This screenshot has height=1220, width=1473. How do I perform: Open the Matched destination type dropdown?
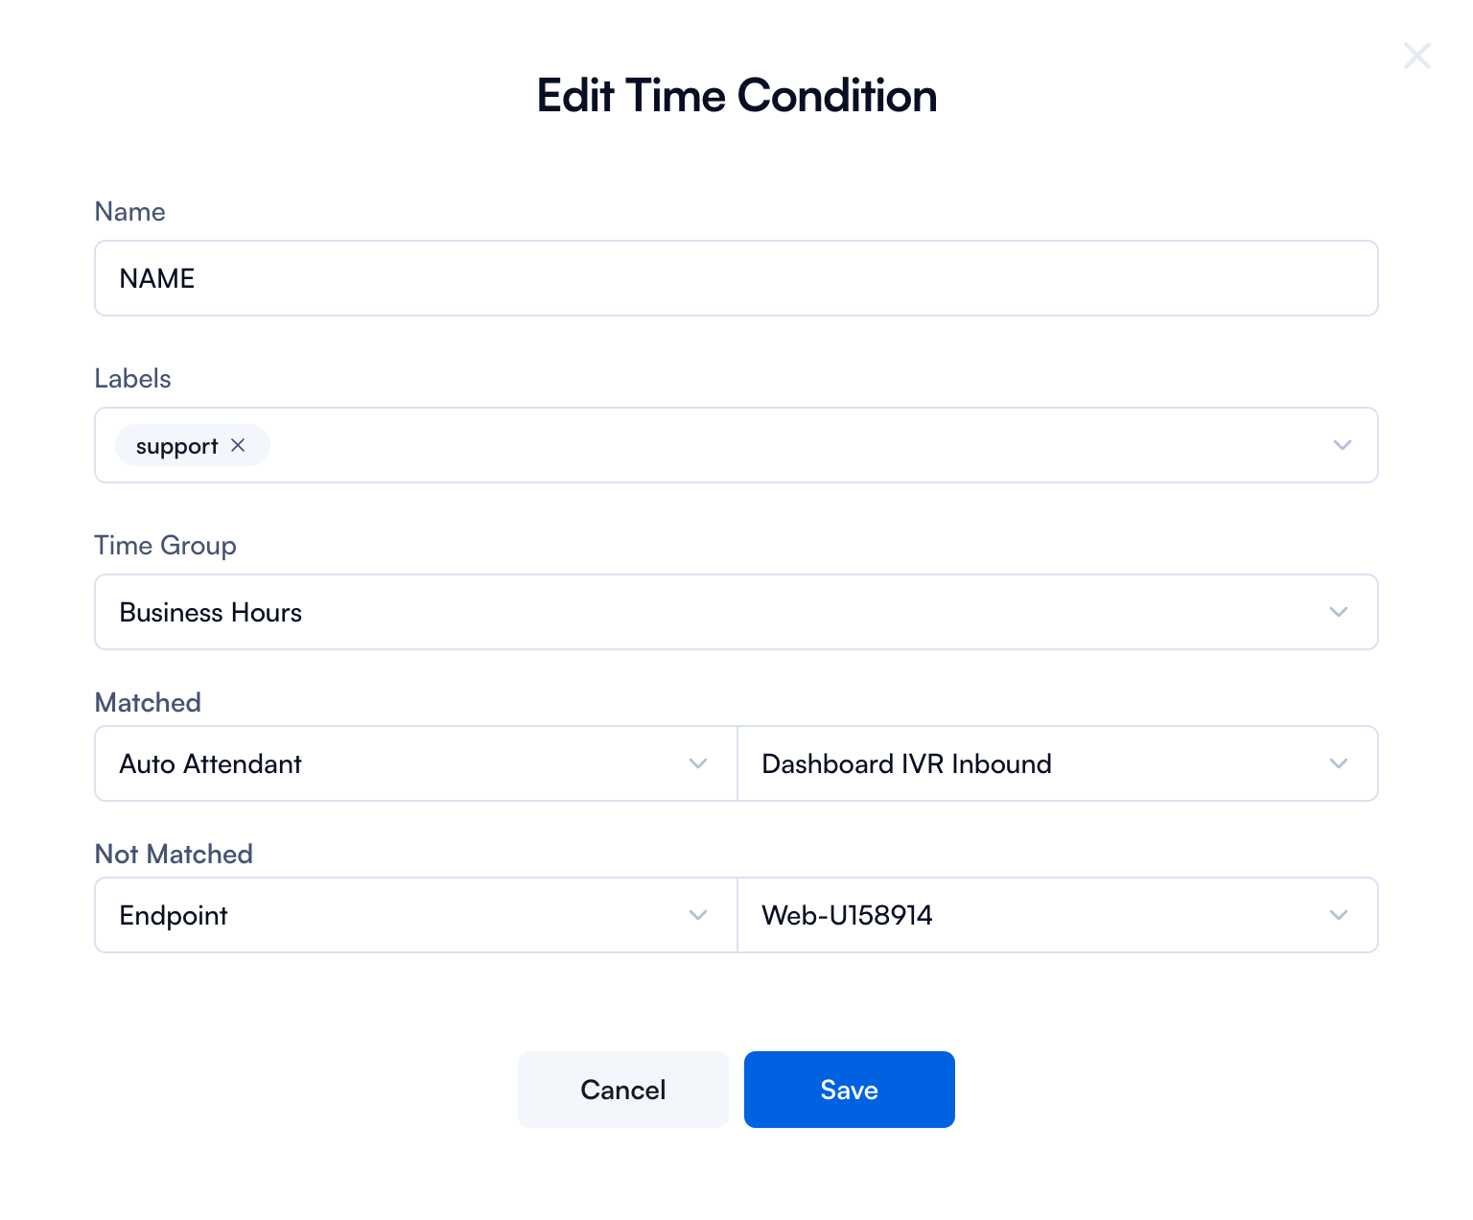[x=698, y=764]
